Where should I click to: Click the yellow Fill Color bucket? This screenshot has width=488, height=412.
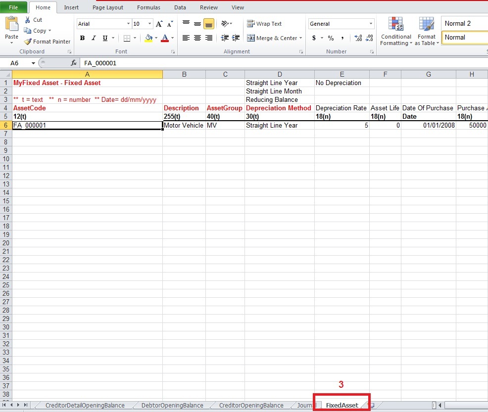click(x=148, y=38)
